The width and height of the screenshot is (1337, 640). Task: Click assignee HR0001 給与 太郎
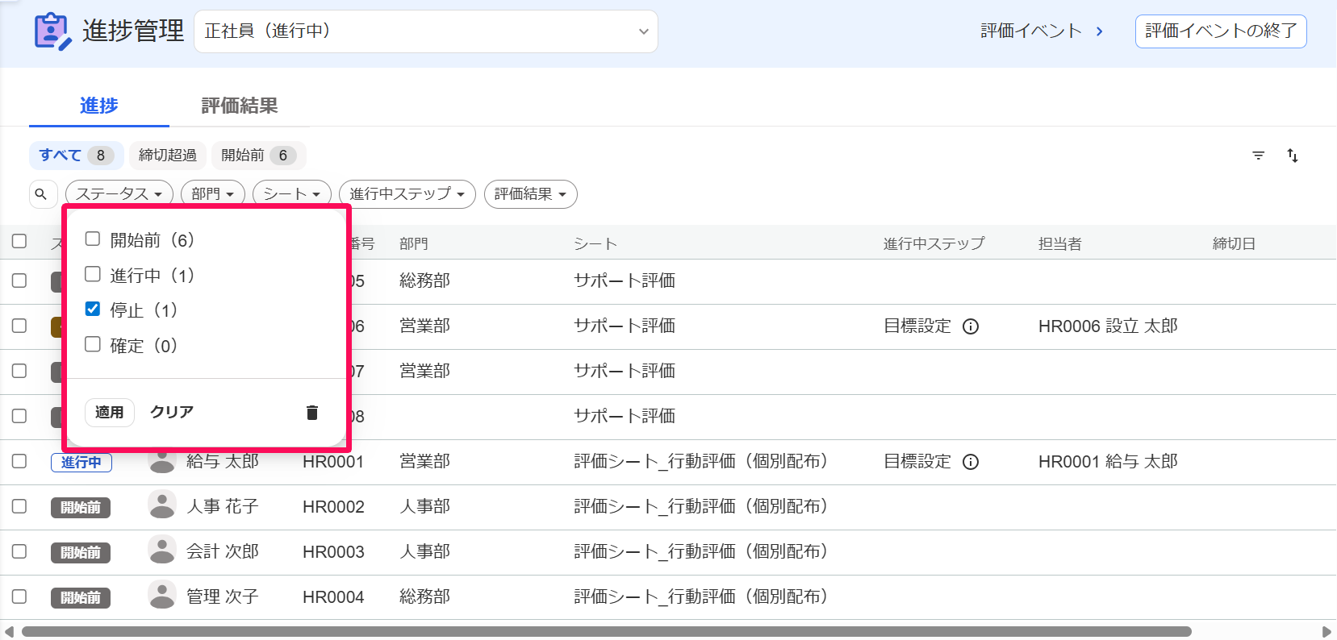pos(1108,462)
